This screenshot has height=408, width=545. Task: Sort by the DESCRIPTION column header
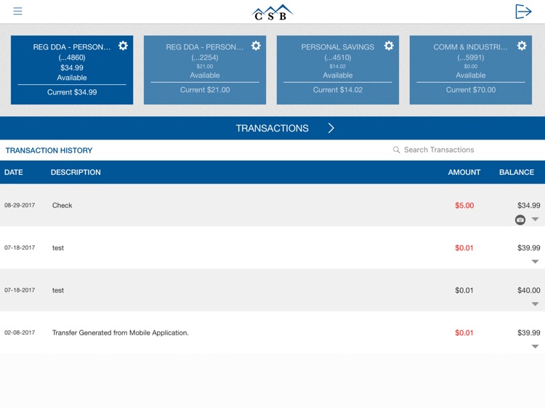click(x=76, y=172)
